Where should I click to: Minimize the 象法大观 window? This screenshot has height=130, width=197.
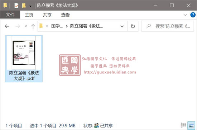[155, 5]
